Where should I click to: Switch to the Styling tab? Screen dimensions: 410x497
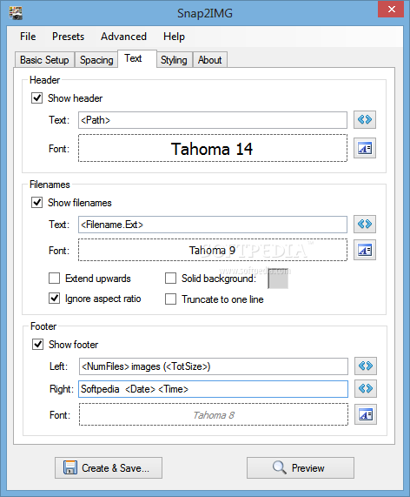point(174,60)
